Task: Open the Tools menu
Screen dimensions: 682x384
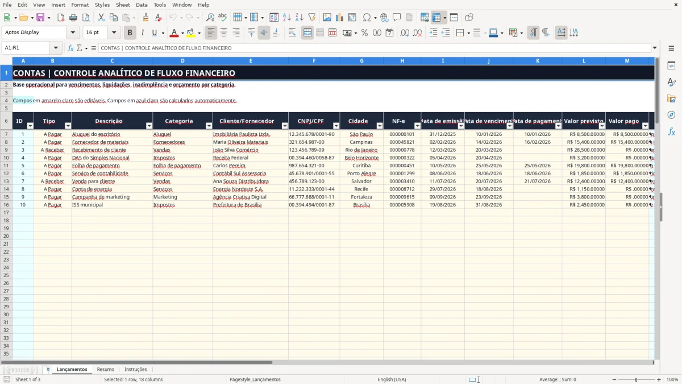Action: point(160,5)
